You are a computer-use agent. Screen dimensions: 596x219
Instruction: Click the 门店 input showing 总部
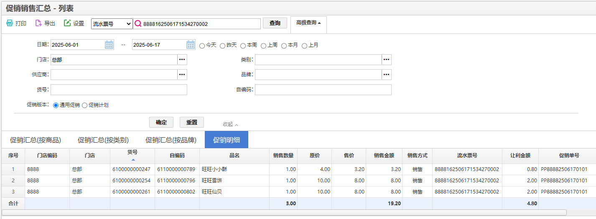pyautogui.click(x=114, y=60)
